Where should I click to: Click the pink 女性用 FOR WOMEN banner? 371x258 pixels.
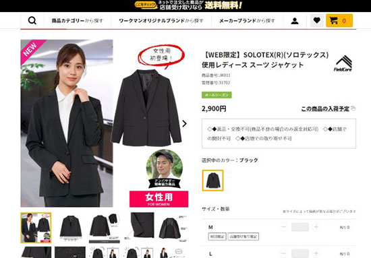(159, 199)
